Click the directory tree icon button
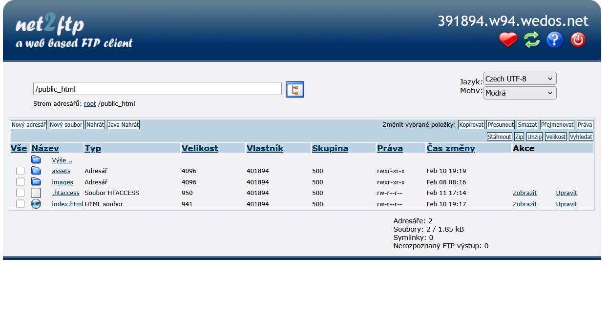The width and height of the screenshot is (609, 316). coord(294,90)
